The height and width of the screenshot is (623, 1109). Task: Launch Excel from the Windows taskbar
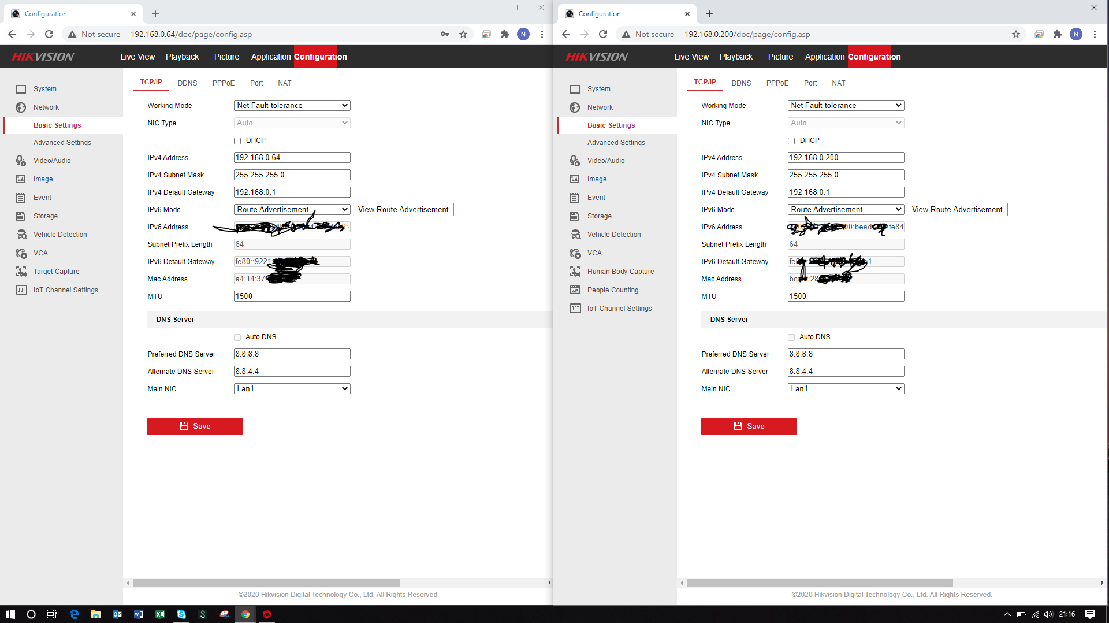160,614
